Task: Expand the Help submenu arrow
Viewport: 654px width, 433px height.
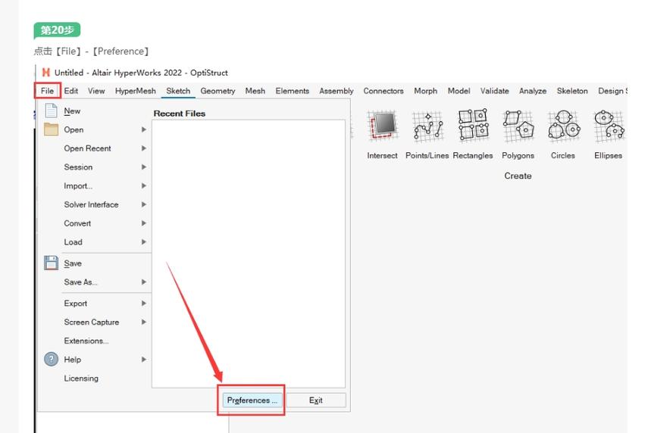Action: pyautogui.click(x=143, y=360)
